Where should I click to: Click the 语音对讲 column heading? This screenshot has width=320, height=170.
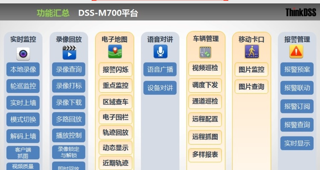click(160, 39)
